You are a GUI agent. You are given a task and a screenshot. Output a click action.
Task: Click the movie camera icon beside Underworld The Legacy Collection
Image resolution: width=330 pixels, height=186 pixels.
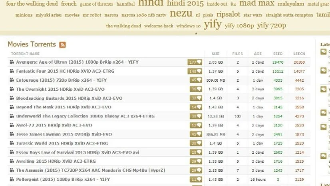pos(12,116)
